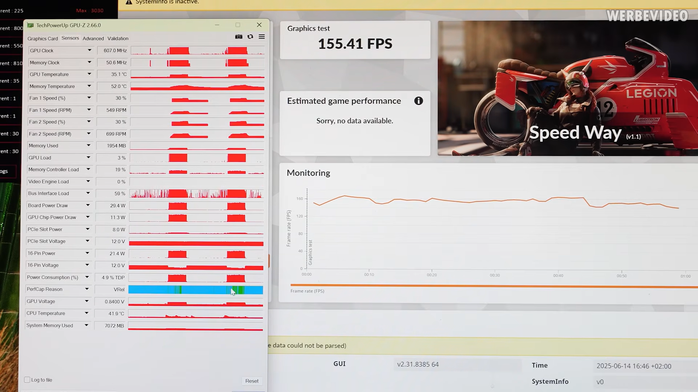
Task: Close the TechPowerUp GPU-Z window
Action: [x=259, y=25]
